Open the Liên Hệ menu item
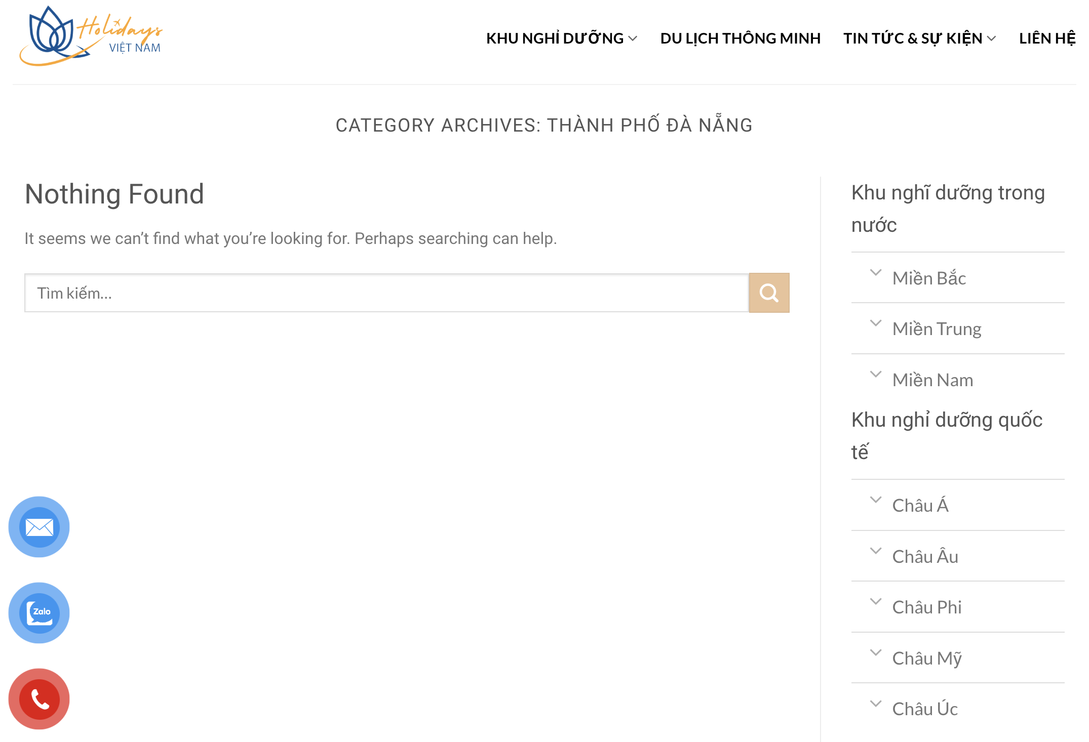Screen dimensions: 1089x742 [x=1047, y=38]
